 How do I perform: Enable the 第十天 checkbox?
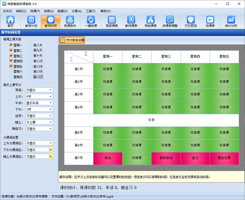click(x=31, y=56)
